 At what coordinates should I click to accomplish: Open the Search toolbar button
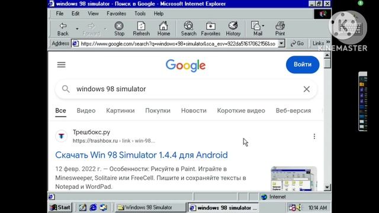[x=188, y=29]
